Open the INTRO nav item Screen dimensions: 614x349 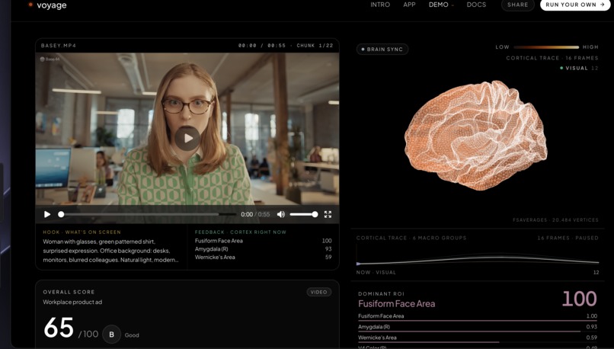(x=380, y=5)
